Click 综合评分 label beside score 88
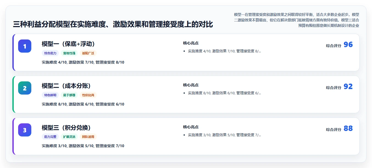This screenshot has width=372, height=168. pos(334,130)
